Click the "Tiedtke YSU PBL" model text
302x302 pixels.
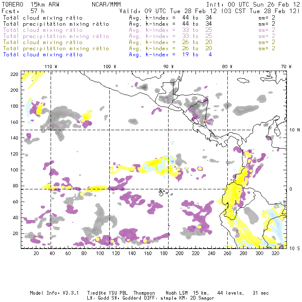coord(107,293)
